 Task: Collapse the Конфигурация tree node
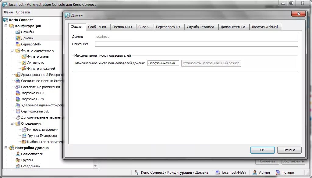pyautogui.click(x=6, y=26)
